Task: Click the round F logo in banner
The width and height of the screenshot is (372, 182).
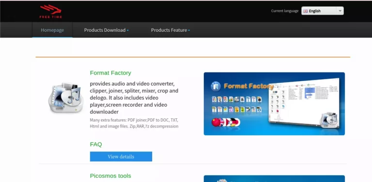Action: (216, 86)
